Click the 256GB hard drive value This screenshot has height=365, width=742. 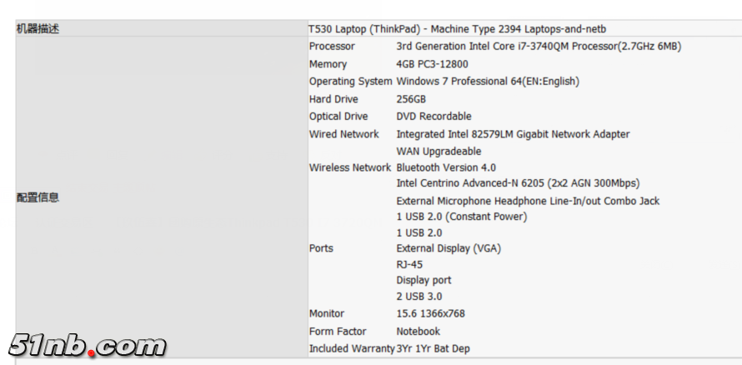tap(412, 99)
